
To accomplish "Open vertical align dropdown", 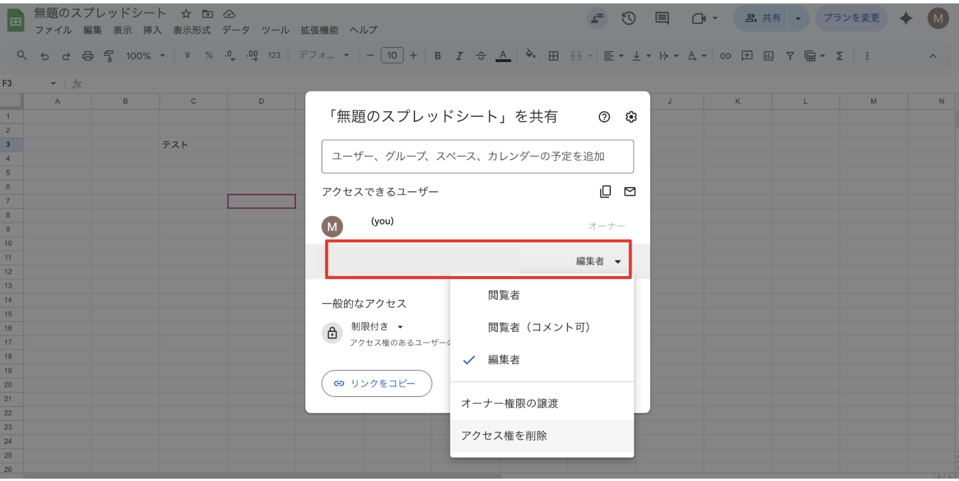I will point(641,56).
